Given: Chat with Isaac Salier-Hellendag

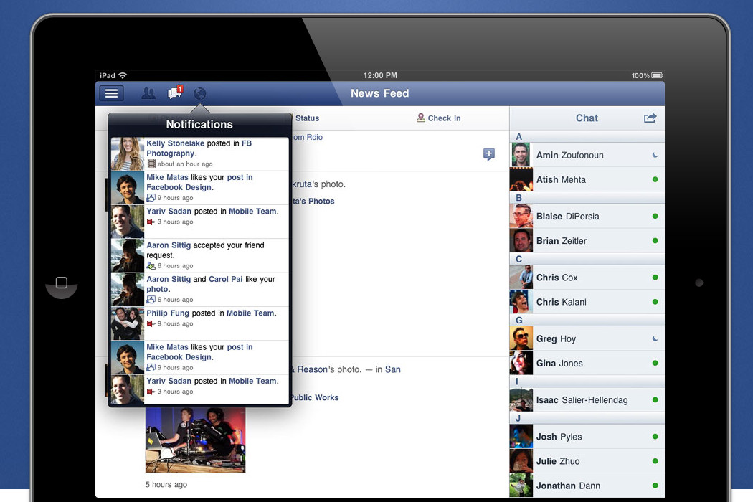Looking at the screenshot, I should pyautogui.click(x=587, y=399).
